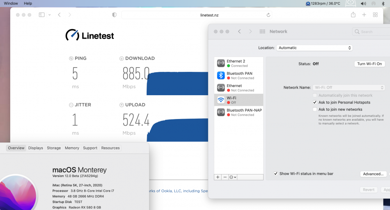This screenshot has height=210, width=390.
Task: Click the Turn Wi-Fi On button
Action: pos(369,64)
